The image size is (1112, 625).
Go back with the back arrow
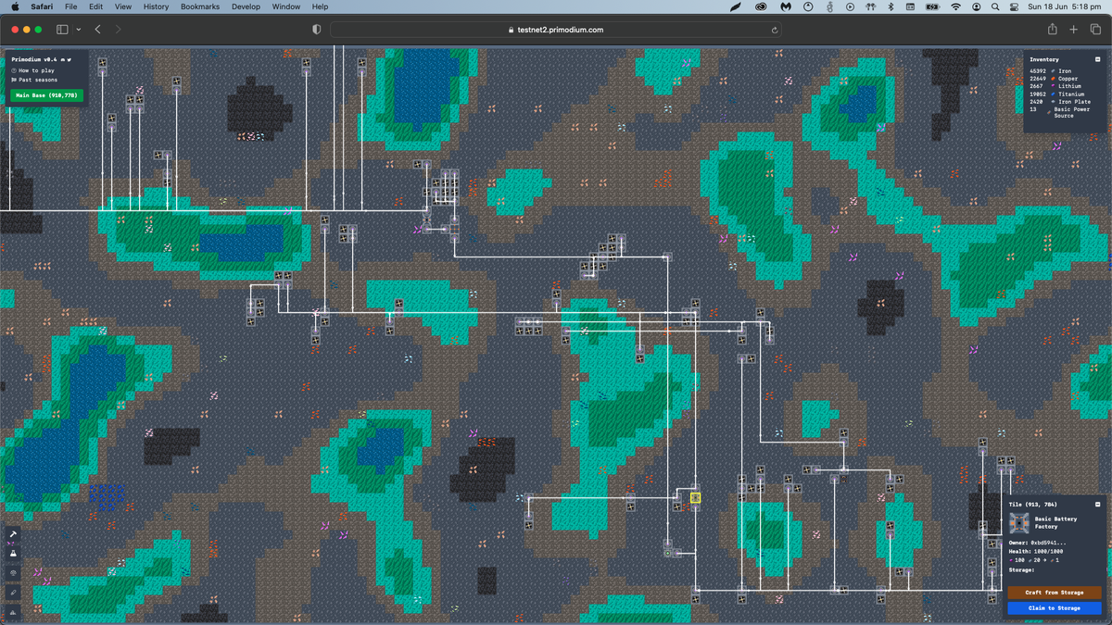point(97,30)
